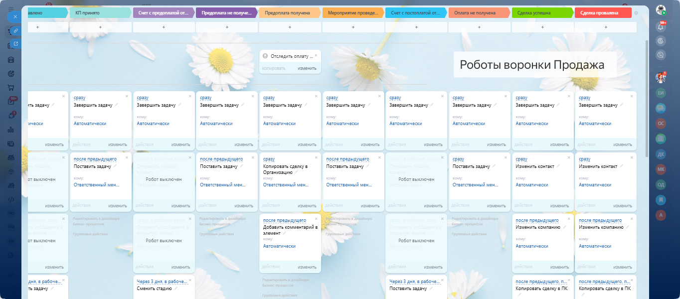Open the target goal icon in left sidebar
680x299 pixels.
click(11, 74)
